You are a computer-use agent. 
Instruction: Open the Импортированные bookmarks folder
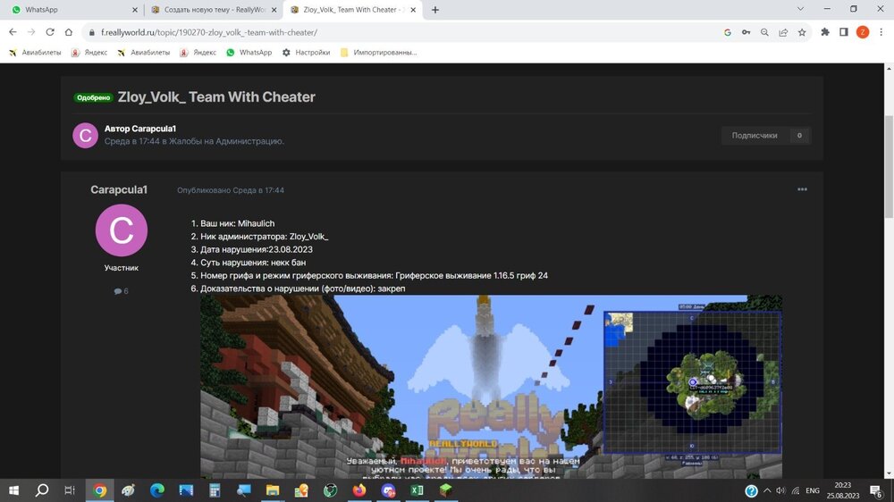(x=378, y=53)
